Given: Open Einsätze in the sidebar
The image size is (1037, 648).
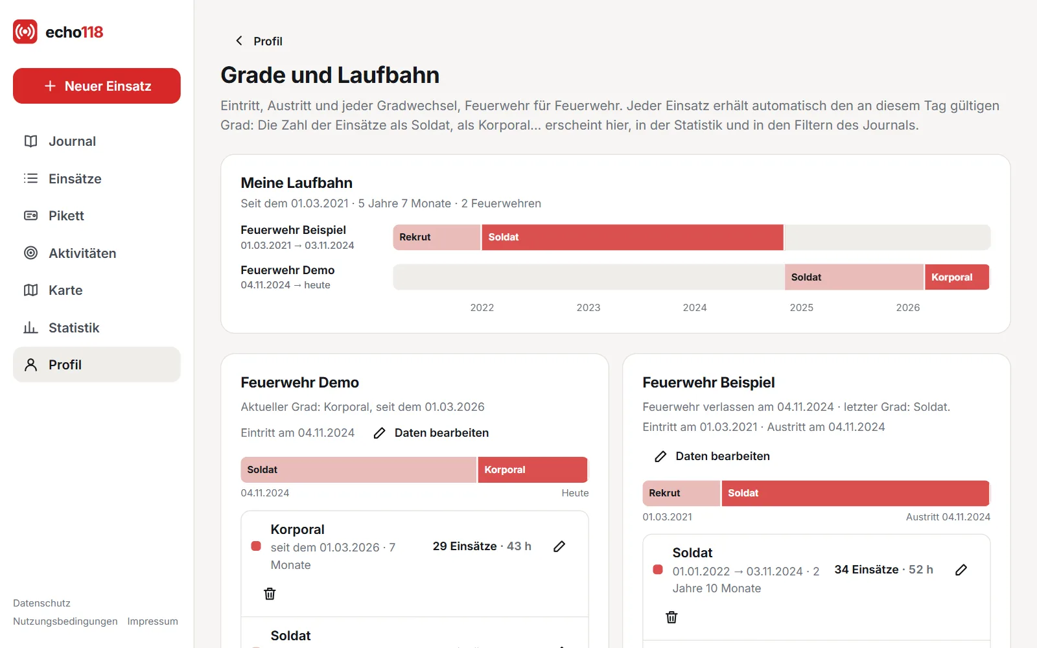Looking at the screenshot, I should 97,178.
